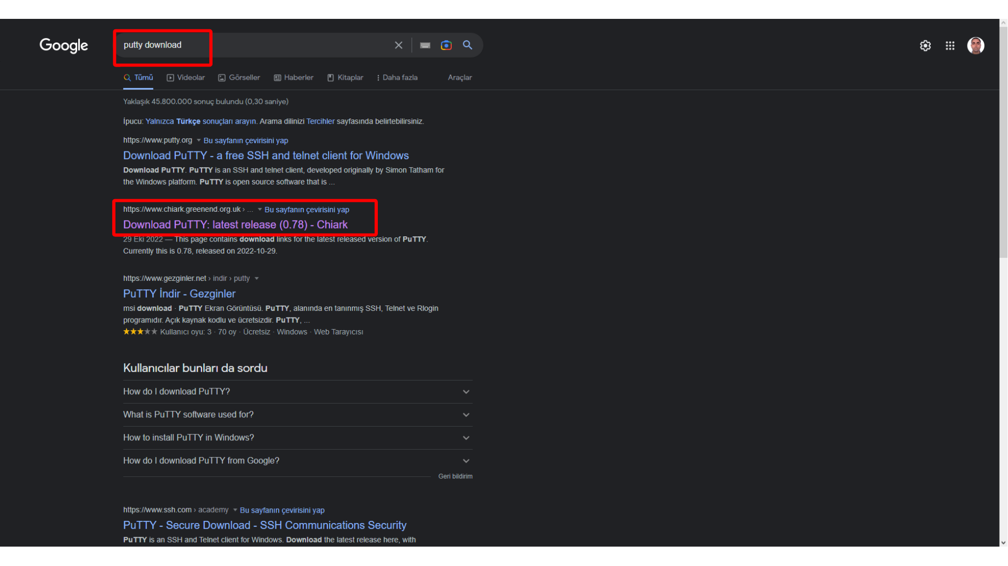Open Google apps grid icon
The height and width of the screenshot is (566, 1008).
tap(950, 46)
